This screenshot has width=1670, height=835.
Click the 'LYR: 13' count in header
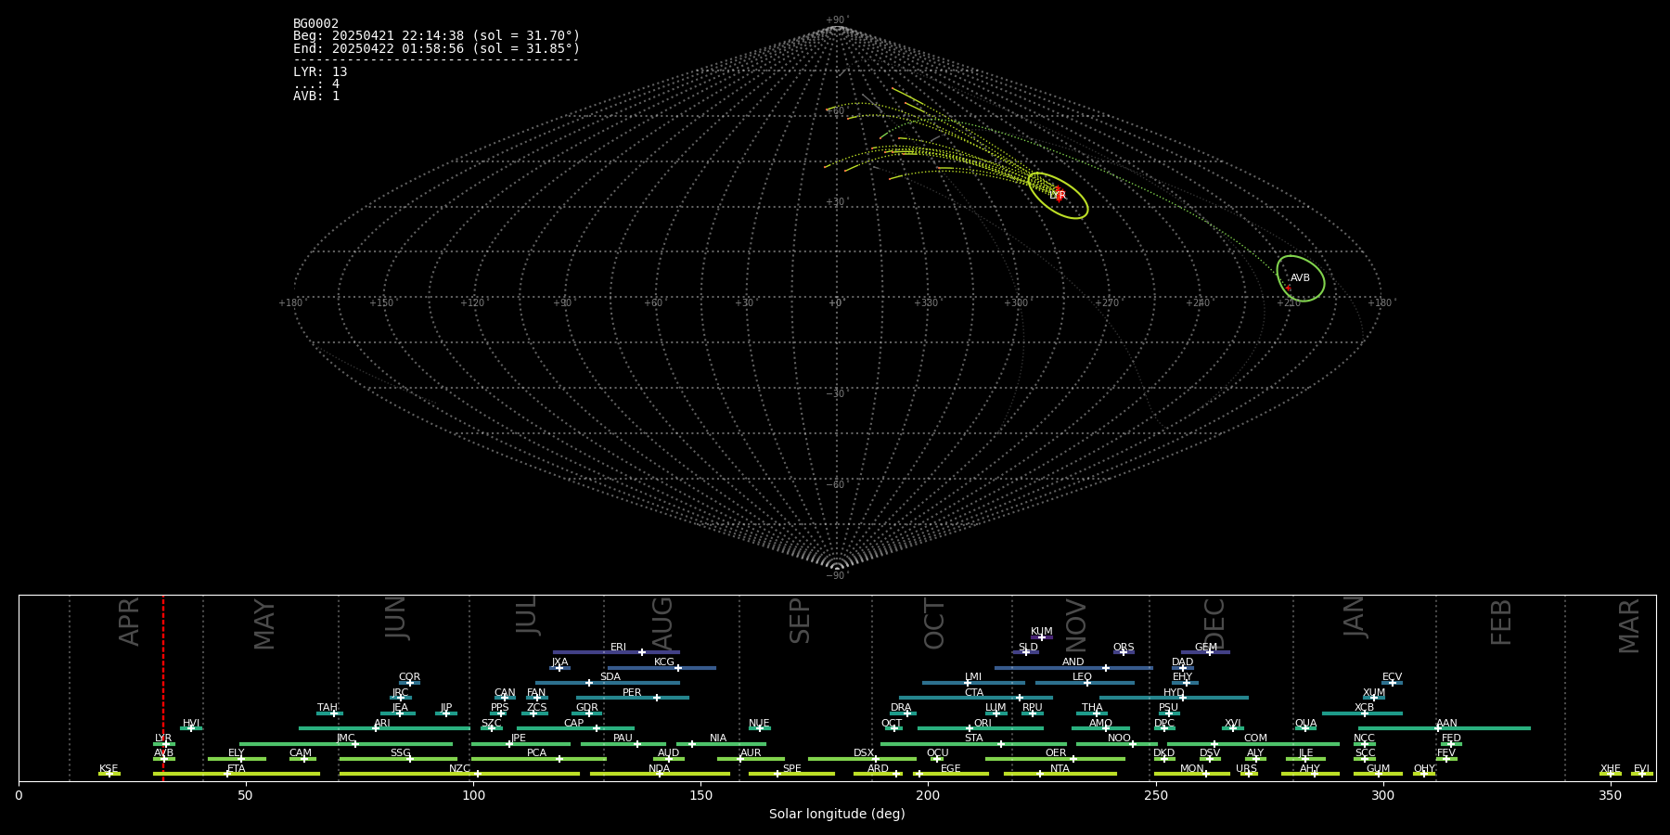320,71
